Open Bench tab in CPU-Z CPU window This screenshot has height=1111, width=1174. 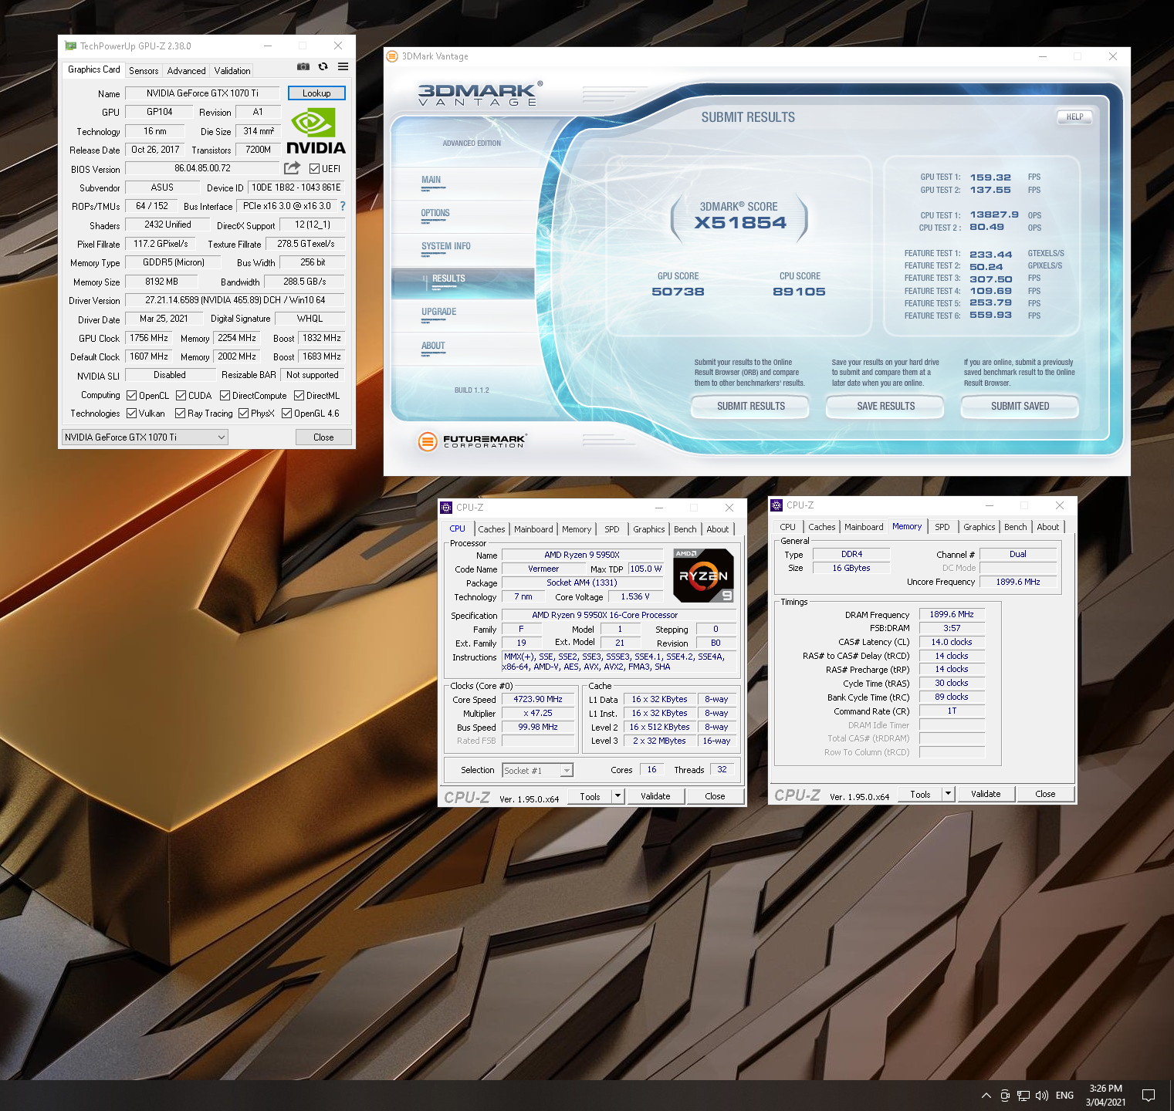pyautogui.click(x=685, y=529)
